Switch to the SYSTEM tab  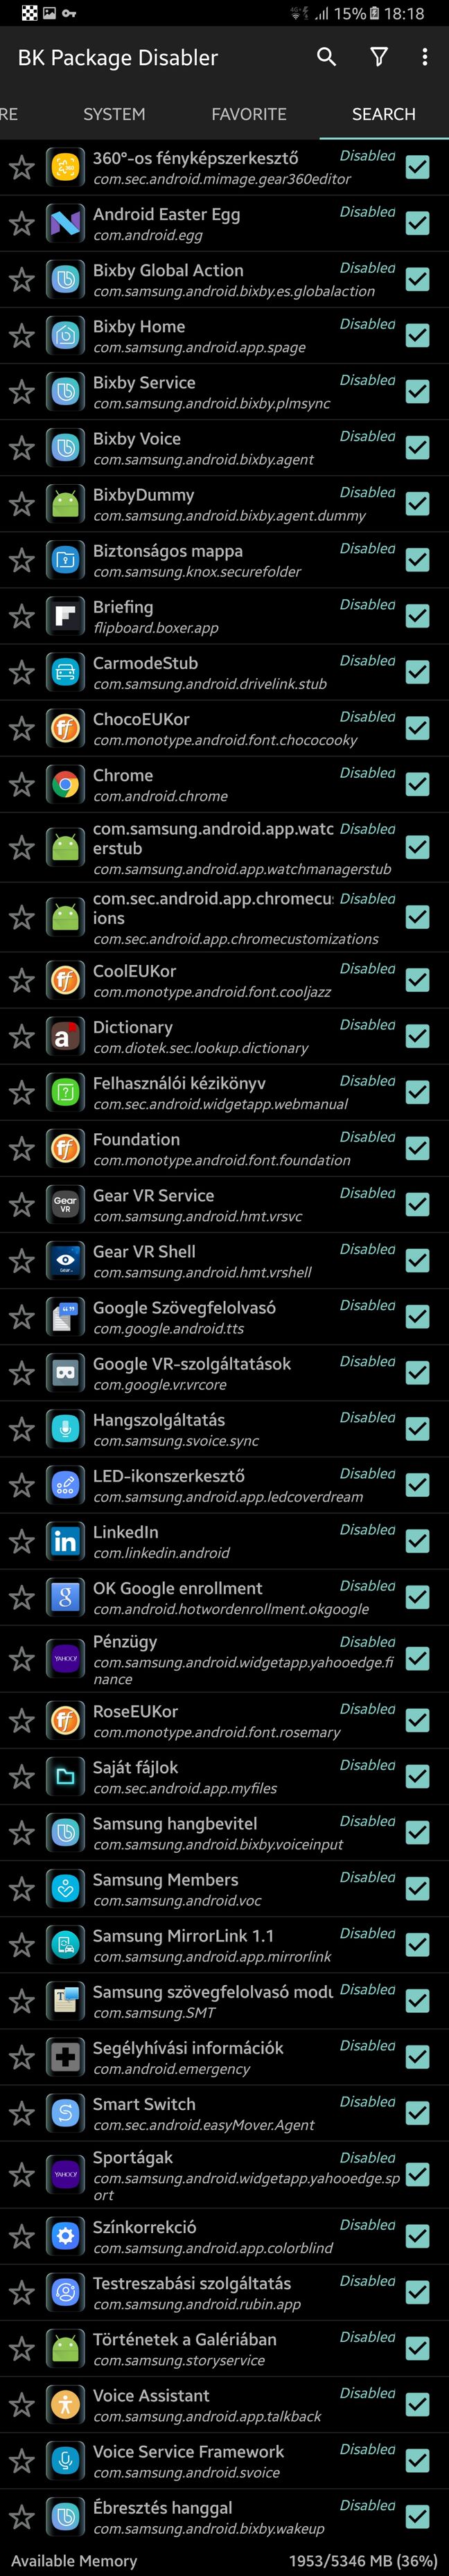click(x=114, y=114)
